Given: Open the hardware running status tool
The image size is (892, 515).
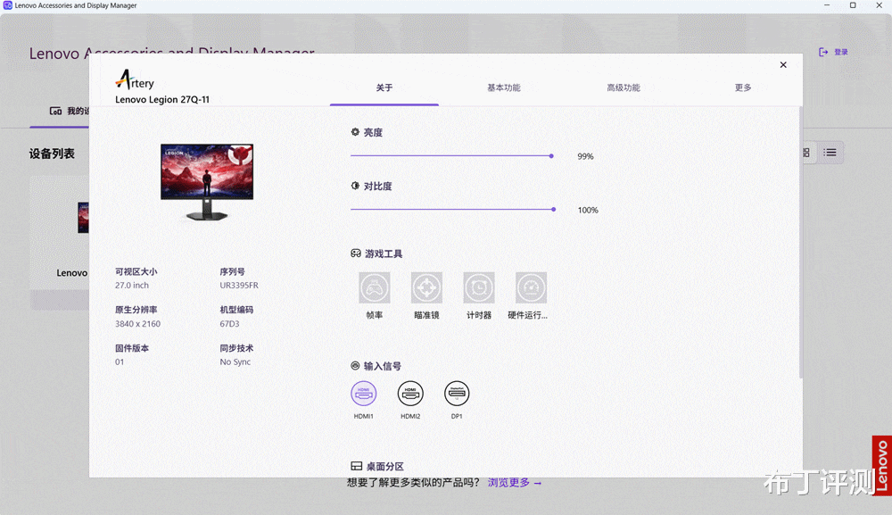Looking at the screenshot, I should 531,288.
